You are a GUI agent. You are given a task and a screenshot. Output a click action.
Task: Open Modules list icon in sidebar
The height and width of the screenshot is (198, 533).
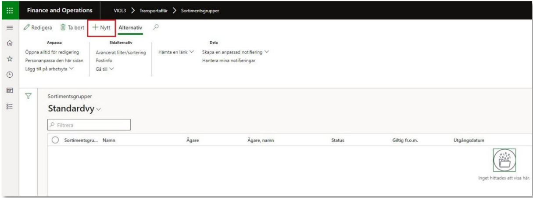coord(9,106)
